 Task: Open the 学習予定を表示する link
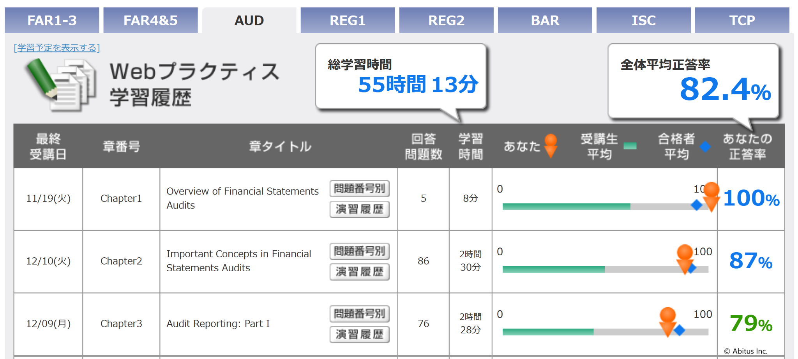pyautogui.click(x=57, y=48)
